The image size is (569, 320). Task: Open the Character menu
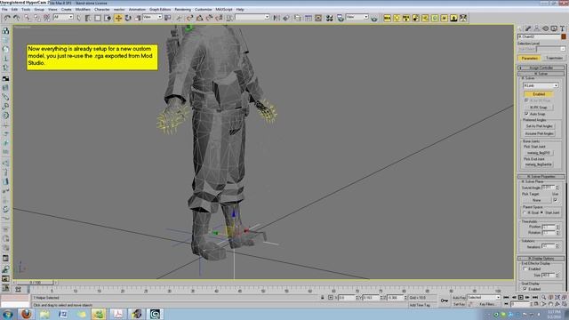(x=101, y=10)
